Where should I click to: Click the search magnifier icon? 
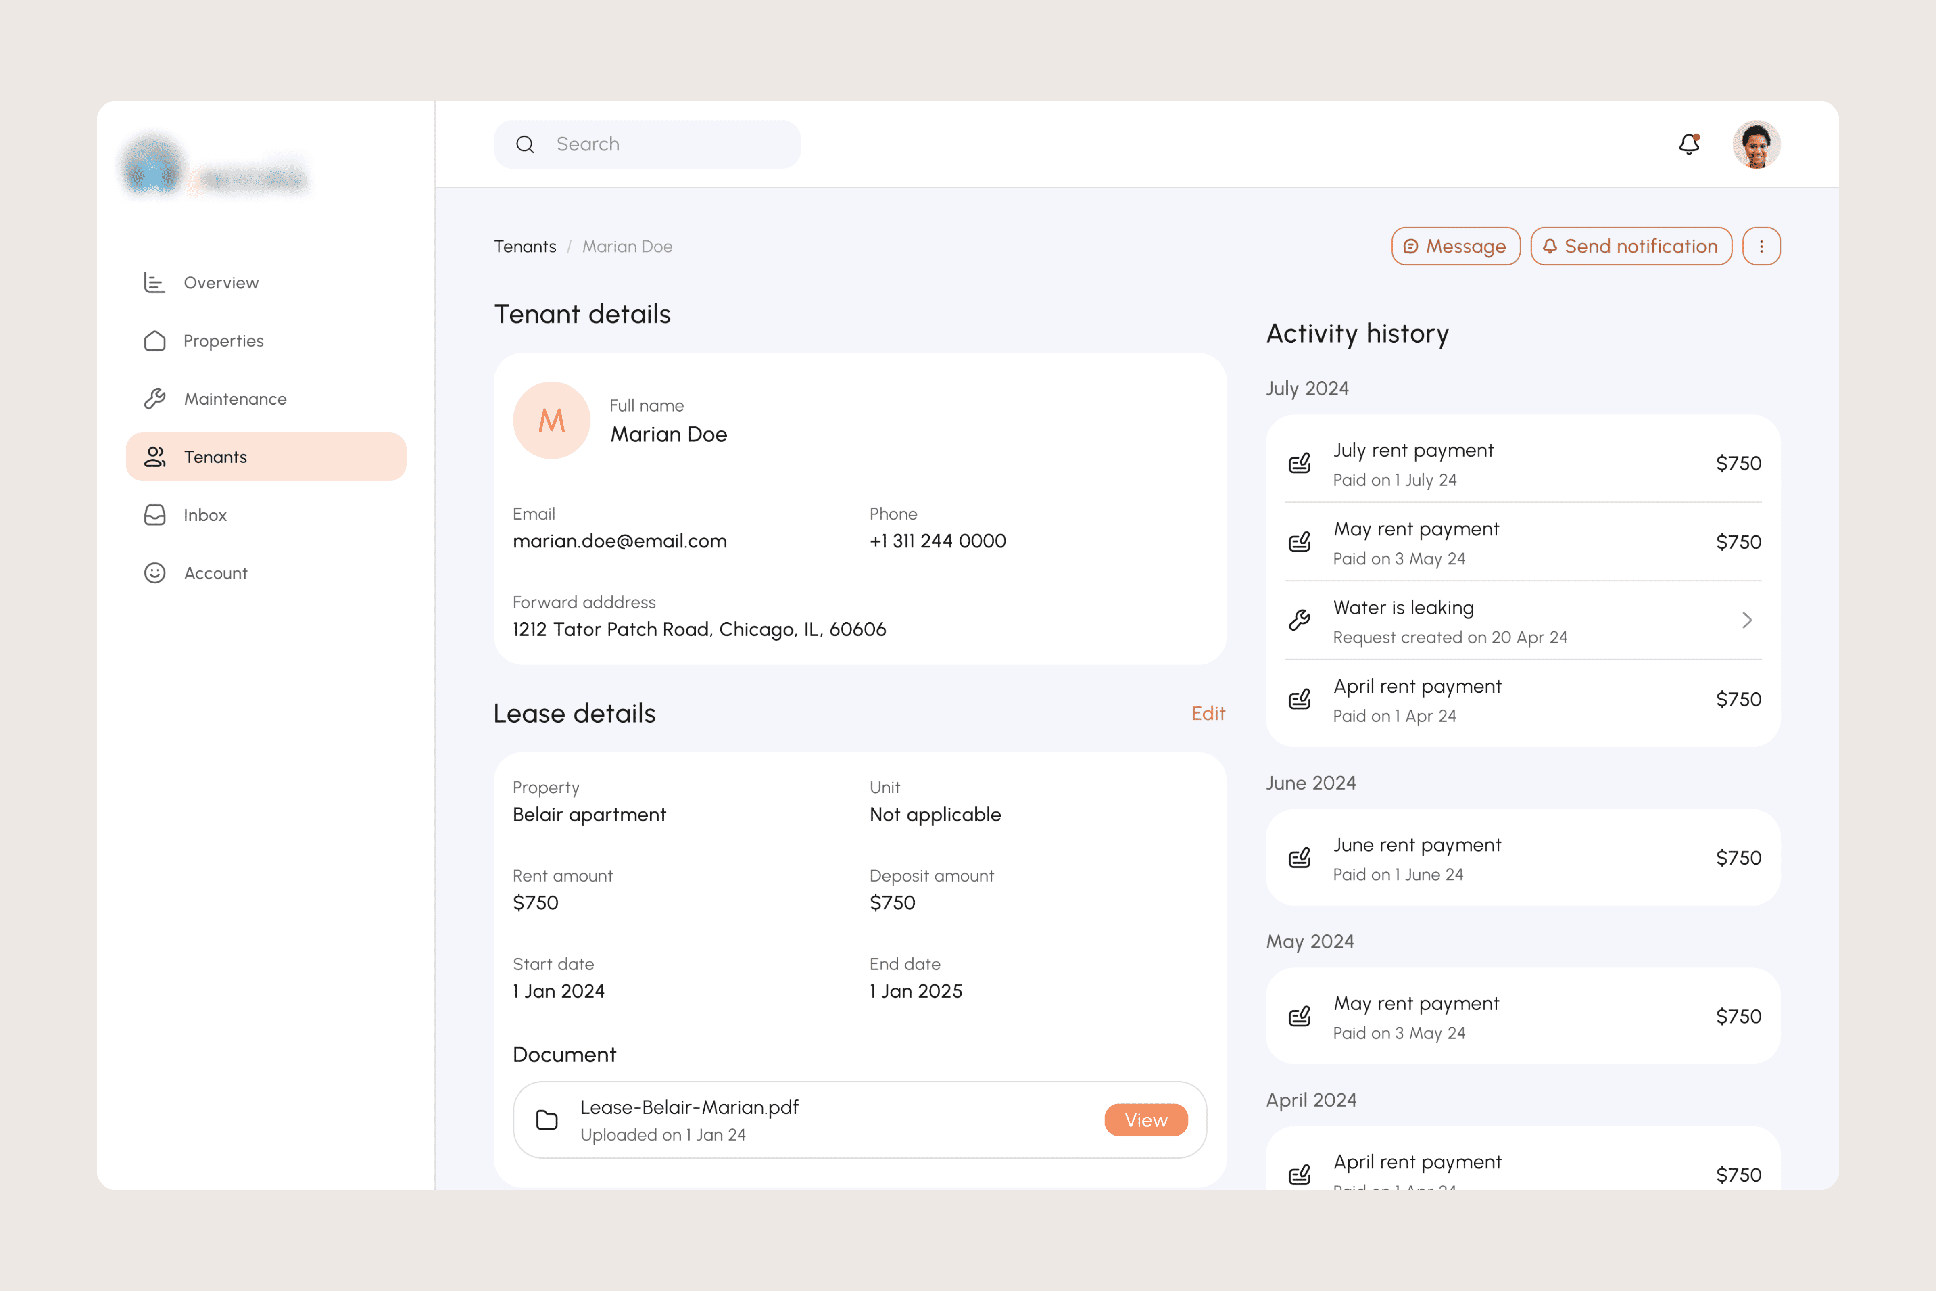click(525, 145)
